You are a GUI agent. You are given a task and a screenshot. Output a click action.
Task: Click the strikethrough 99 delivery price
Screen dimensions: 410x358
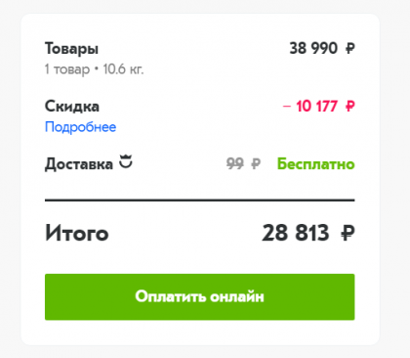coord(235,163)
